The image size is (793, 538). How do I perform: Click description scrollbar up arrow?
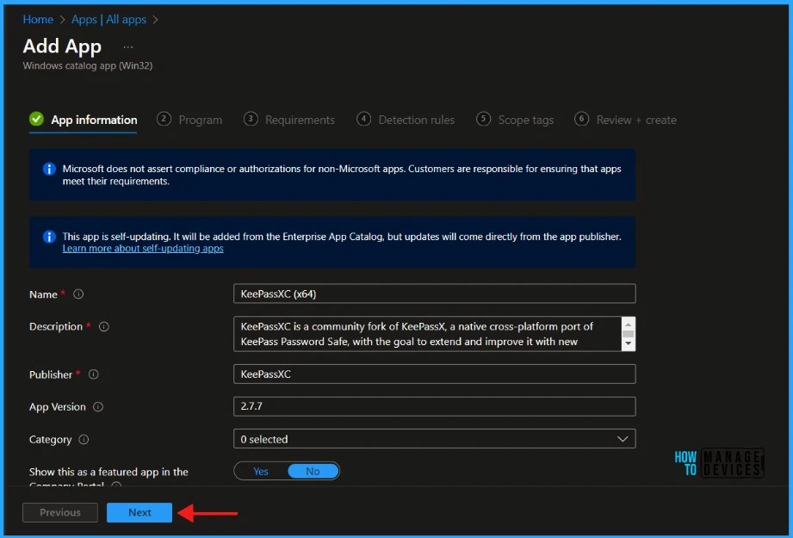tap(629, 325)
